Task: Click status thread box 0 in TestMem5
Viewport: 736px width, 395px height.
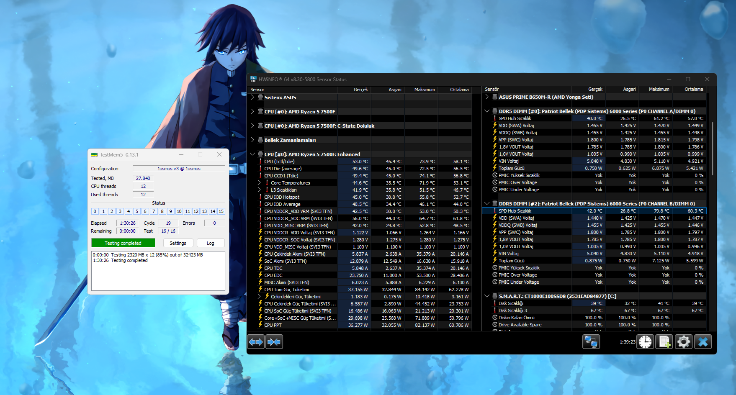Action: [x=95, y=211]
